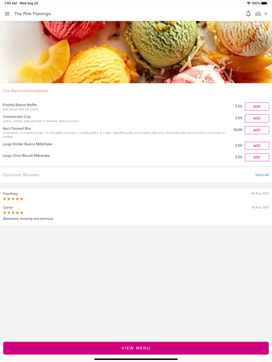The image size is (272, 362).
Task: Open the notifications bell
Action: 248,14
